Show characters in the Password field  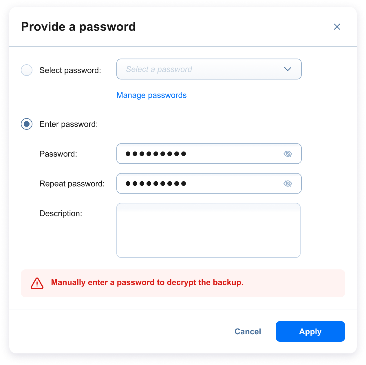288,154
